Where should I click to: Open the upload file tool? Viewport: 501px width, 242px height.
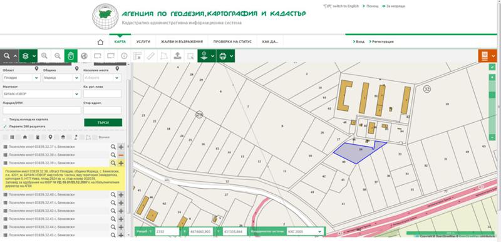(x=177, y=56)
